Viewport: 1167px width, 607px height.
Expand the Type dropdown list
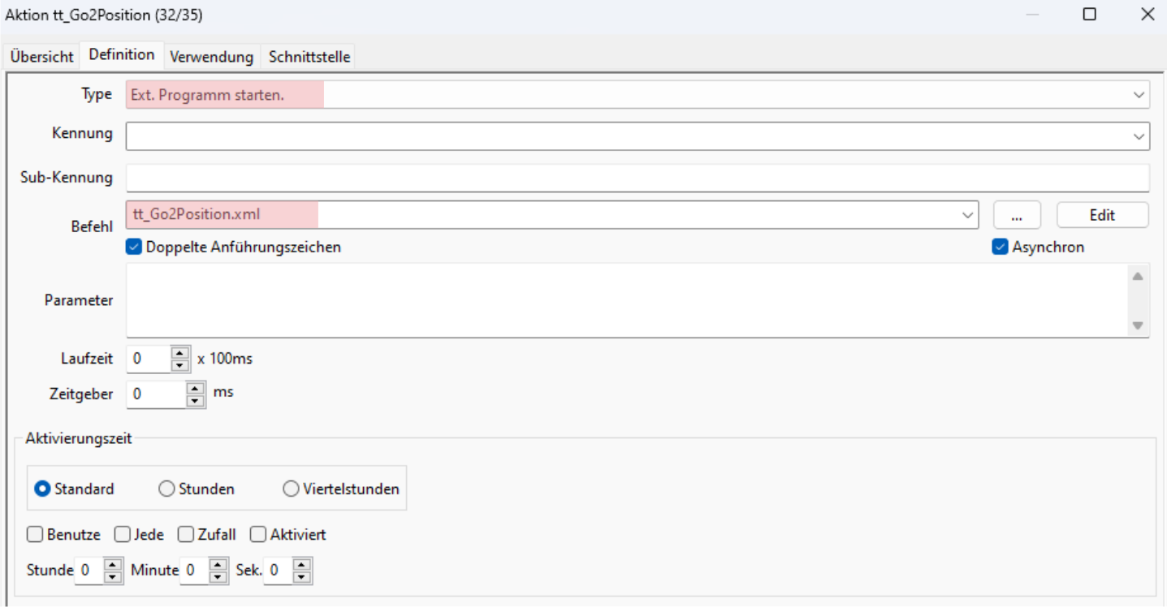[x=1139, y=95]
